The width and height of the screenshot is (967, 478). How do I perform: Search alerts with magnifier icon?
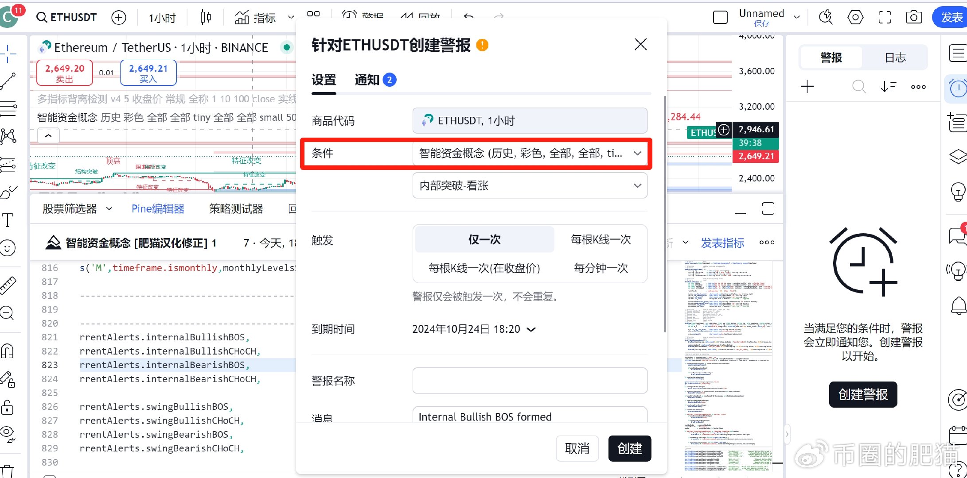pos(859,86)
